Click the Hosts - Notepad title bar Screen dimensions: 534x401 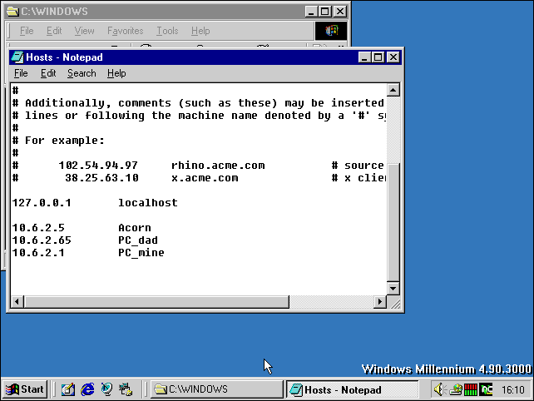coord(205,57)
